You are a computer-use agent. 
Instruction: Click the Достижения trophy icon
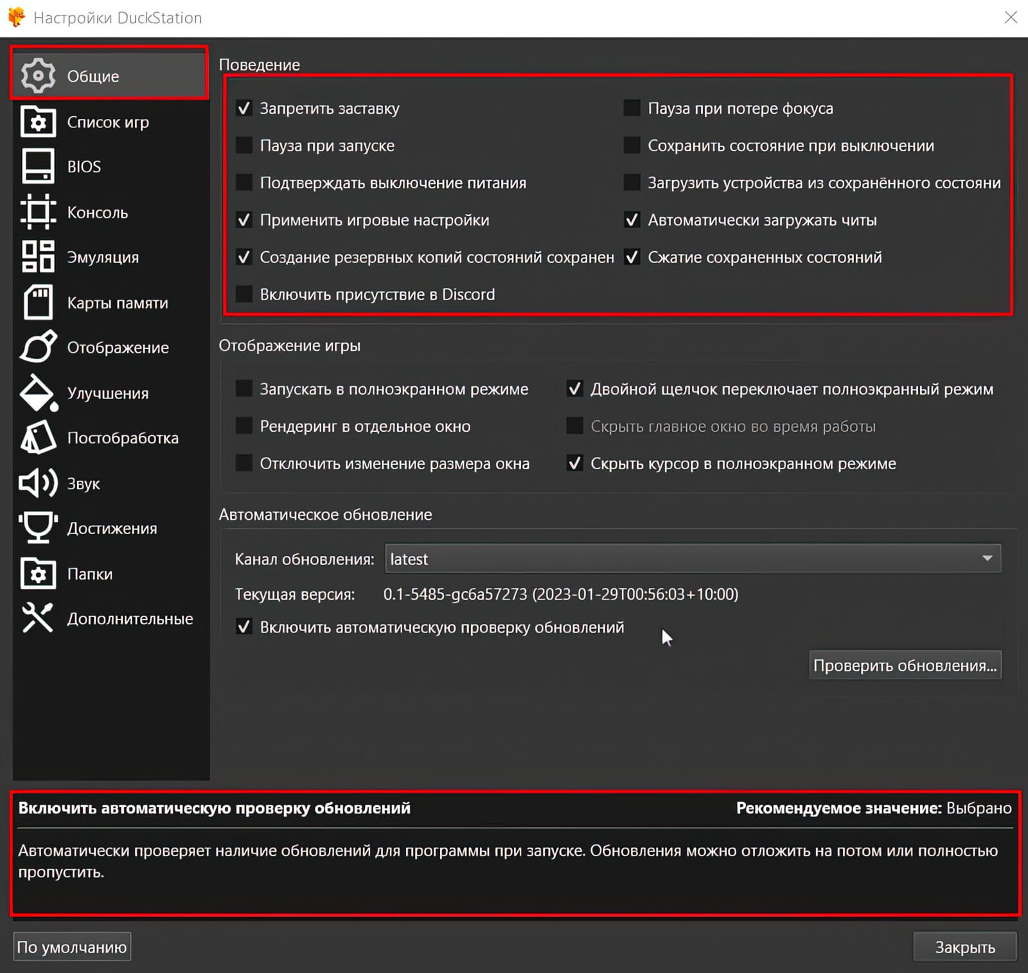pos(38,528)
